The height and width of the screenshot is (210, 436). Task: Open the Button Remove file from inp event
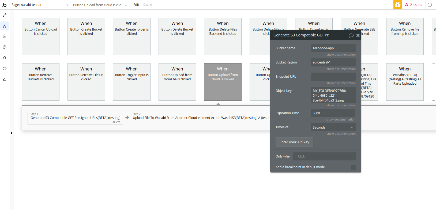tap(405, 36)
